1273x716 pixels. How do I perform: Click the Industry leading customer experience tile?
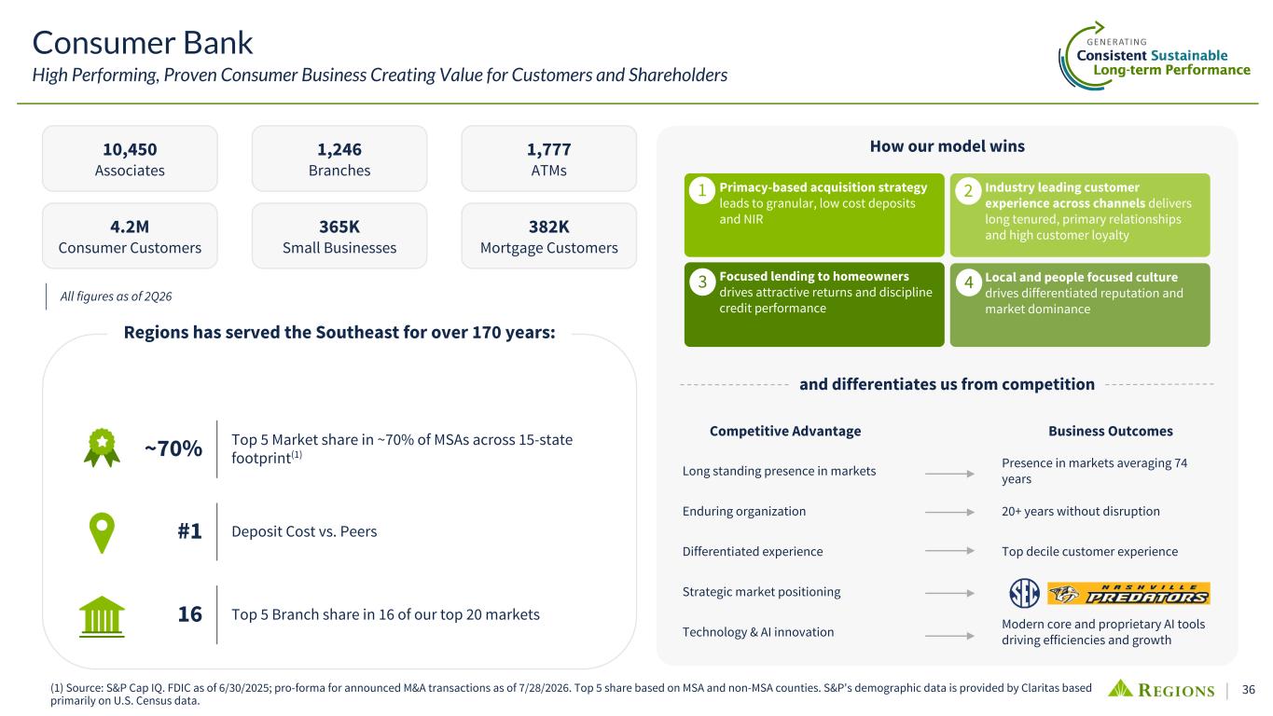tap(1080, 215)
